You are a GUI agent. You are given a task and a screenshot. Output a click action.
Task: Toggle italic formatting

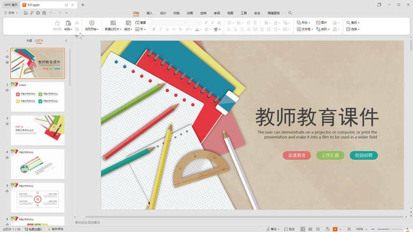(161, 29)
